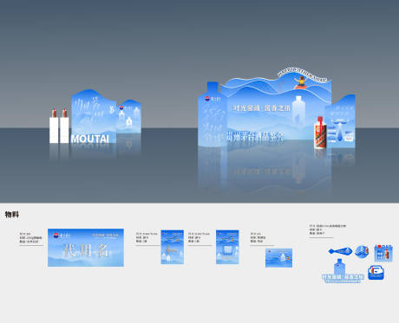This screenshot has height=323, width=399.
Task: Select the second blue vertical poster thumbnail
Action: pyautogui.click(x=227, y=247)
